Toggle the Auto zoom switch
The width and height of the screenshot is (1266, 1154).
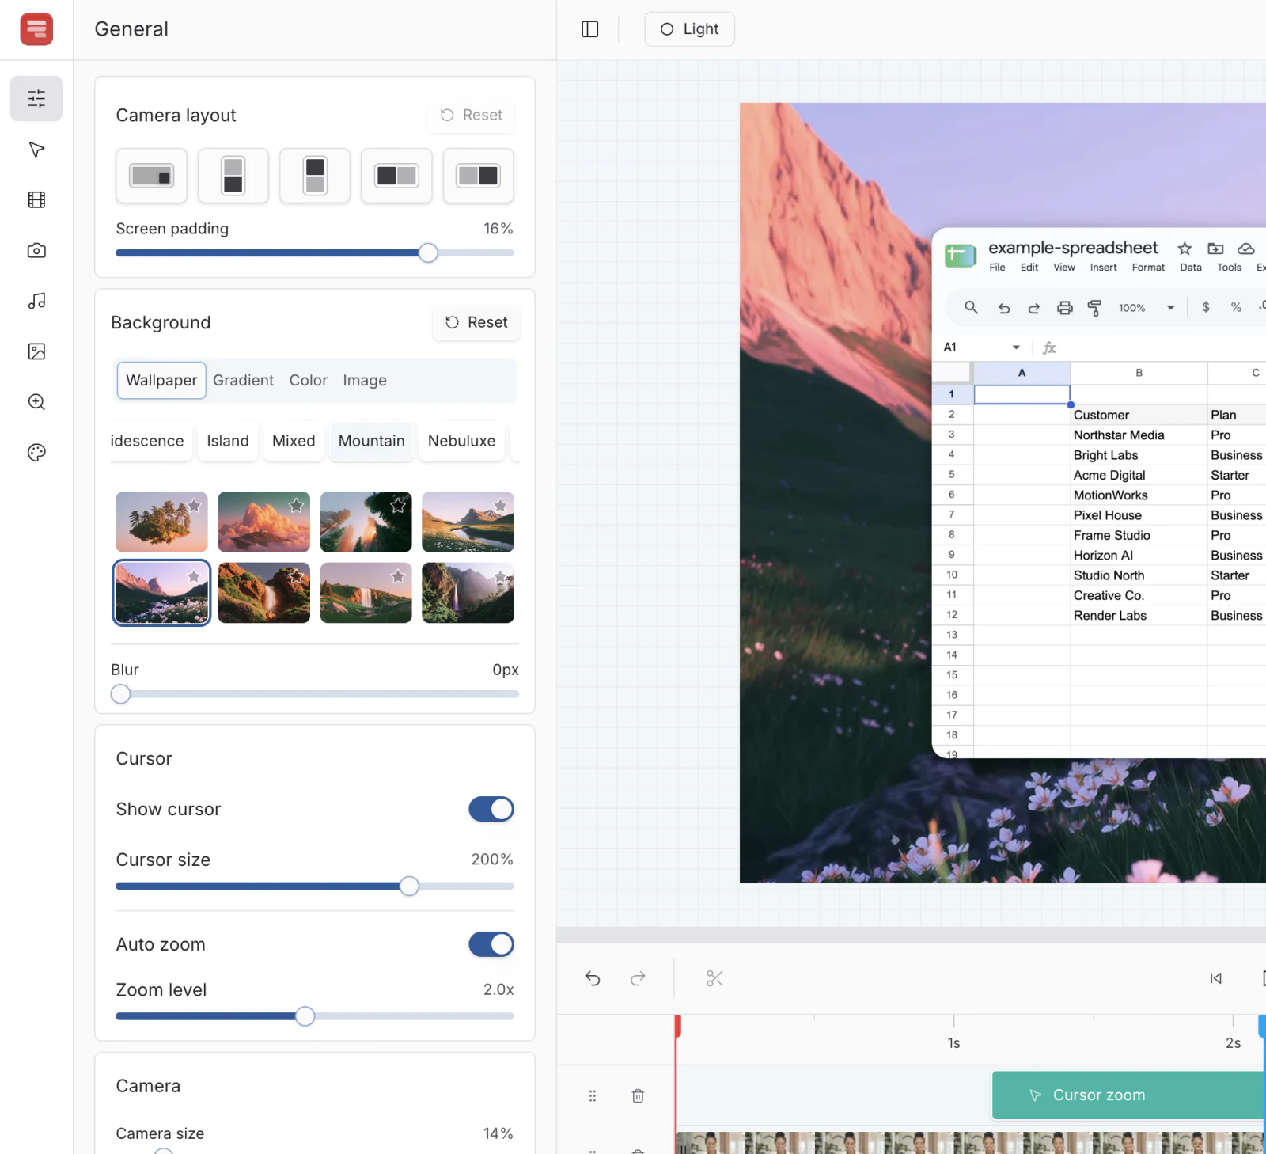[x=491, y=944]
